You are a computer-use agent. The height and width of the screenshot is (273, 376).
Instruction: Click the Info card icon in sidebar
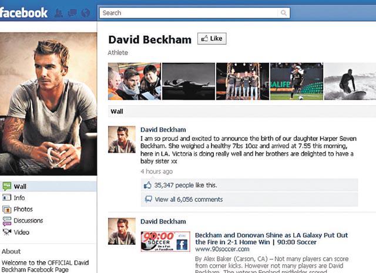pyautogui.click(x=6, y=197)
